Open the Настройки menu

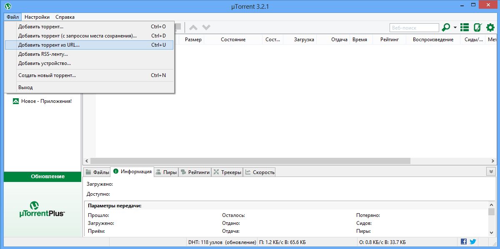(x=37, y=17)
